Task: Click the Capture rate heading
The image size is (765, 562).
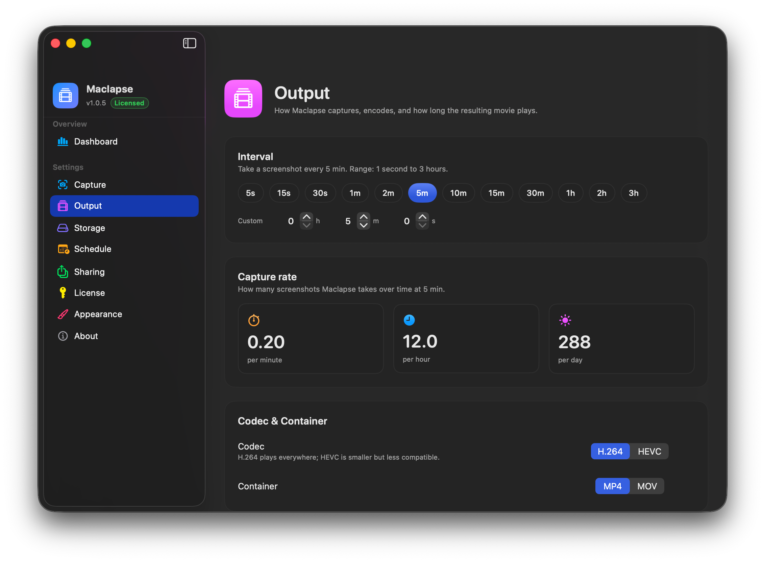Action: coord(267,277)
